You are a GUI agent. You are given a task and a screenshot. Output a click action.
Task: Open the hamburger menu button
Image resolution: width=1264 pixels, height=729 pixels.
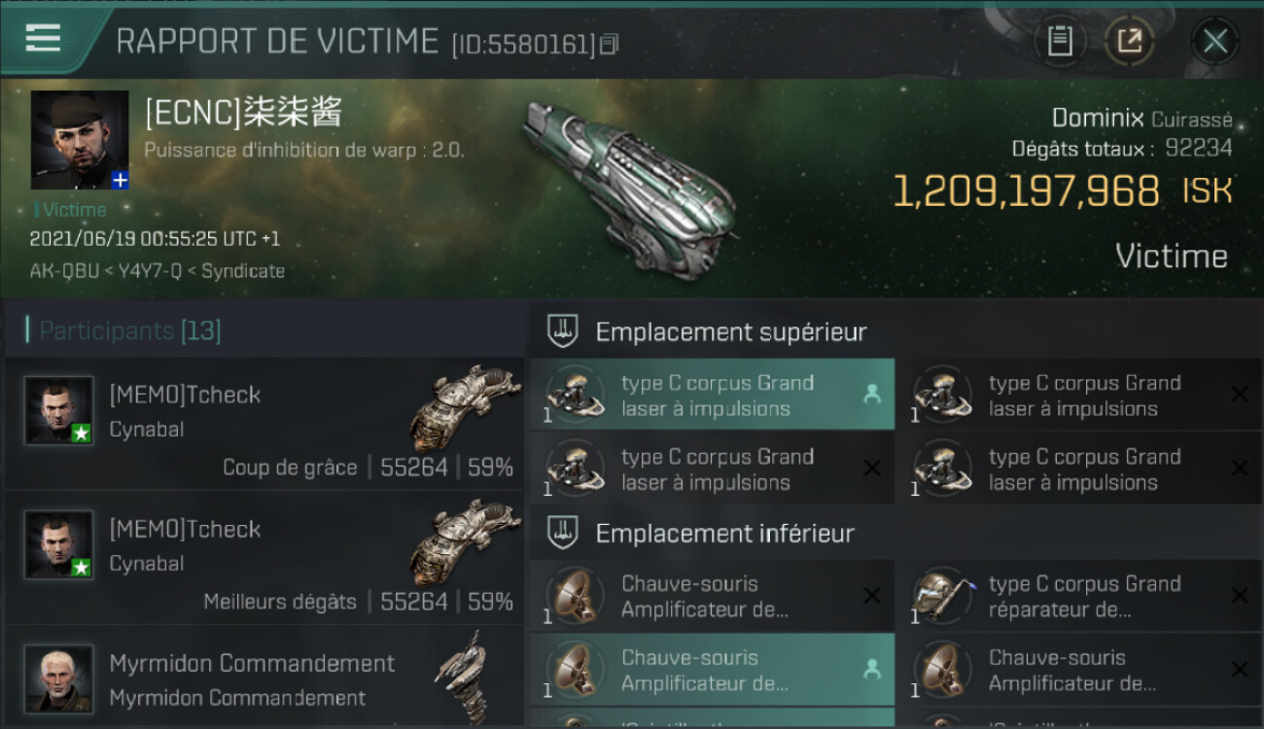[x=43, y=38]
